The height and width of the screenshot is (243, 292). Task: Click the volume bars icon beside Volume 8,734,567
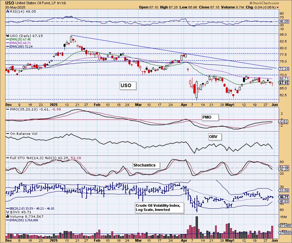[x=8, y=216]
